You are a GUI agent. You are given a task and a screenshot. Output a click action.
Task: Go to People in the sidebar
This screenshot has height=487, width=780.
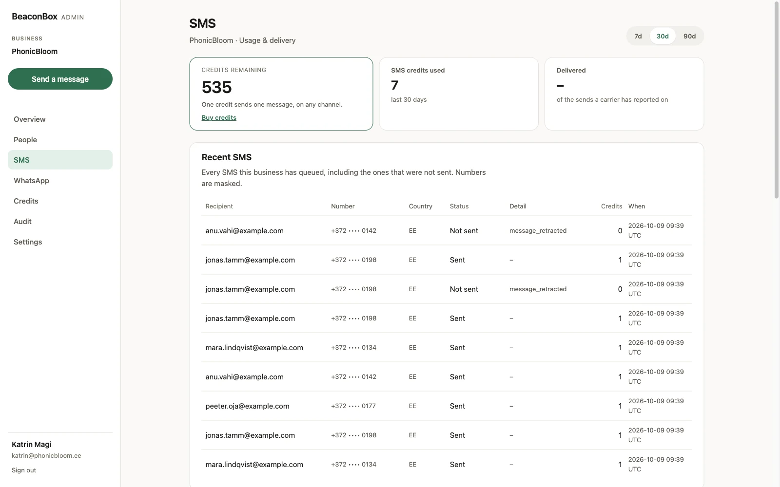pos(60,140)
